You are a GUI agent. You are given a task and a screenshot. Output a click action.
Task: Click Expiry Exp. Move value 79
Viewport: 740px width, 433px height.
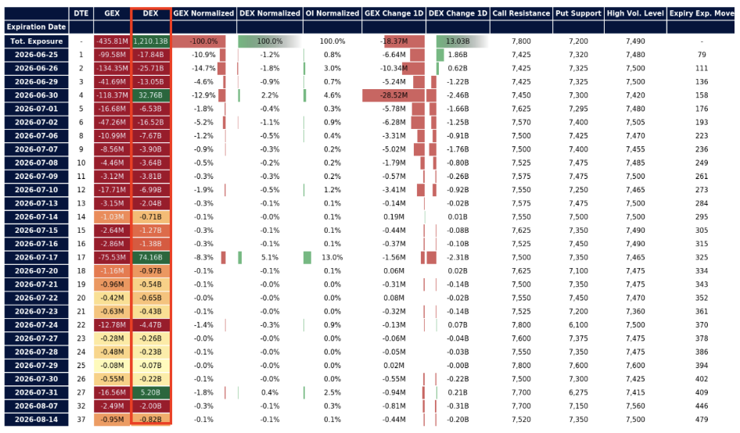pyautogui.click(x=702, y=55)
